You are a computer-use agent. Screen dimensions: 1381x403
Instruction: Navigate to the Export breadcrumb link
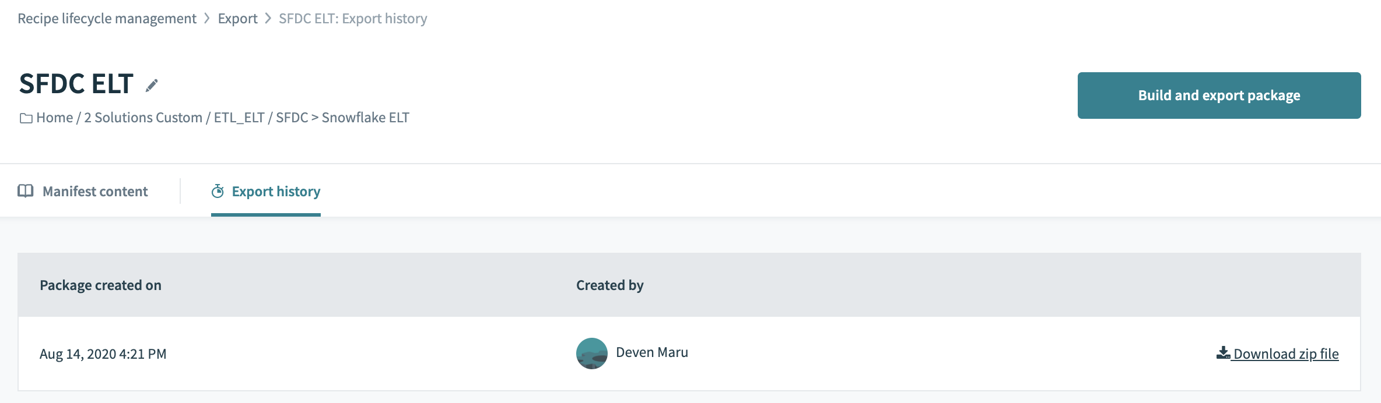[x=237, y=19]
